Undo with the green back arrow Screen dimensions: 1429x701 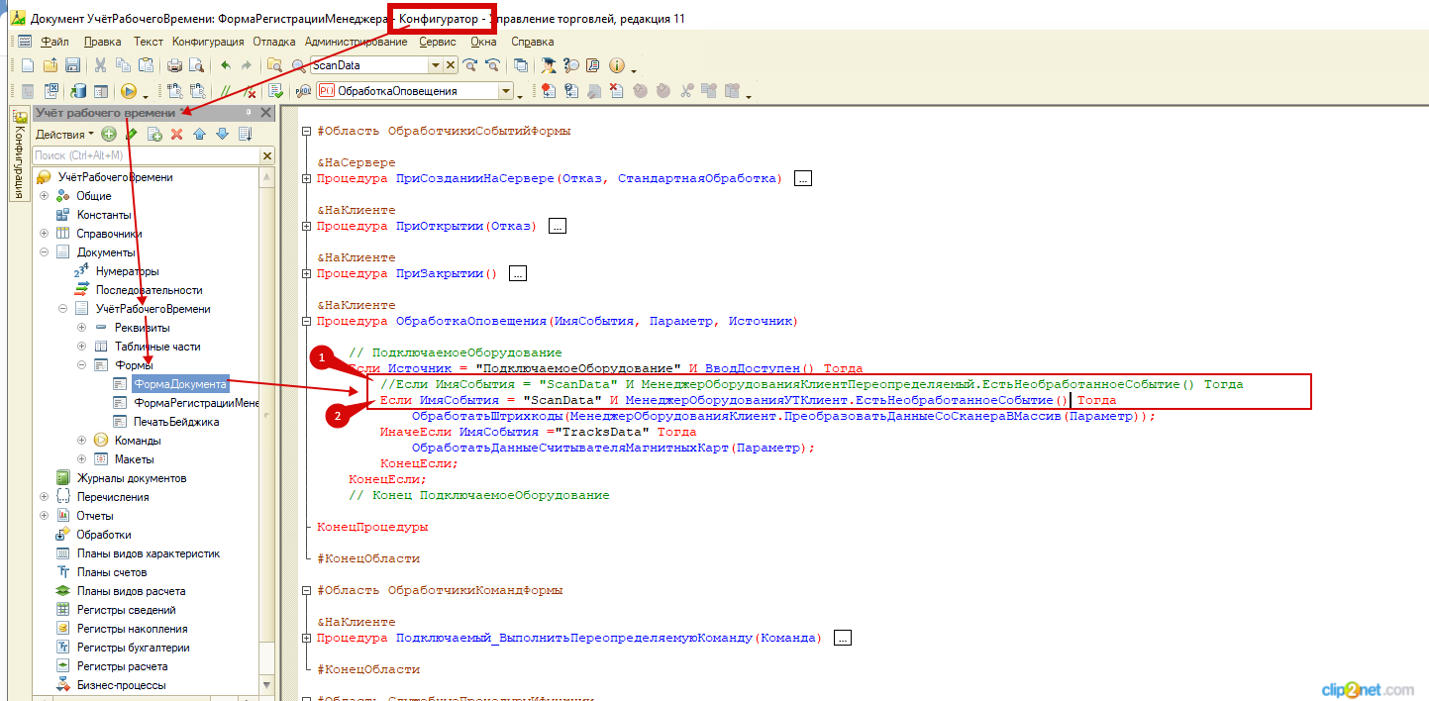pos(225,65)
